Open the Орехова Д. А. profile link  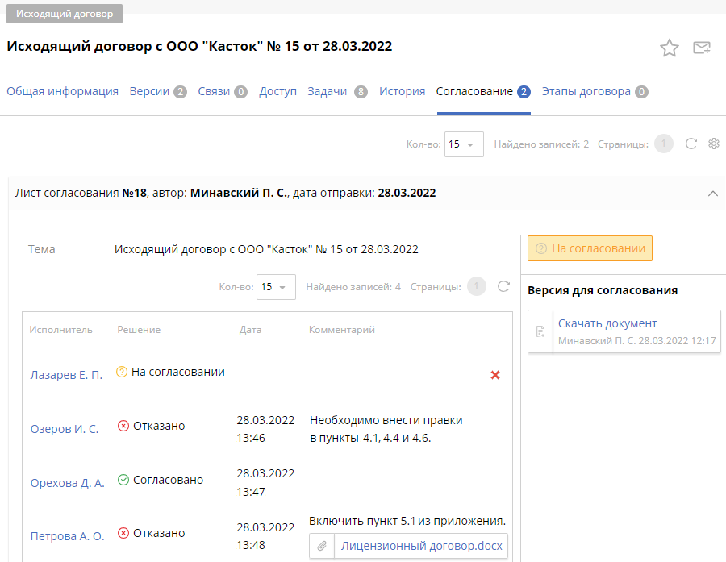tap(68, 483)
